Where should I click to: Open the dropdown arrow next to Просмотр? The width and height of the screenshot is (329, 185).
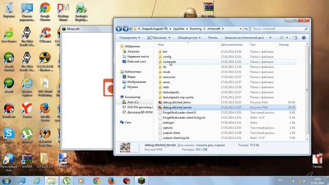(169, 38)
